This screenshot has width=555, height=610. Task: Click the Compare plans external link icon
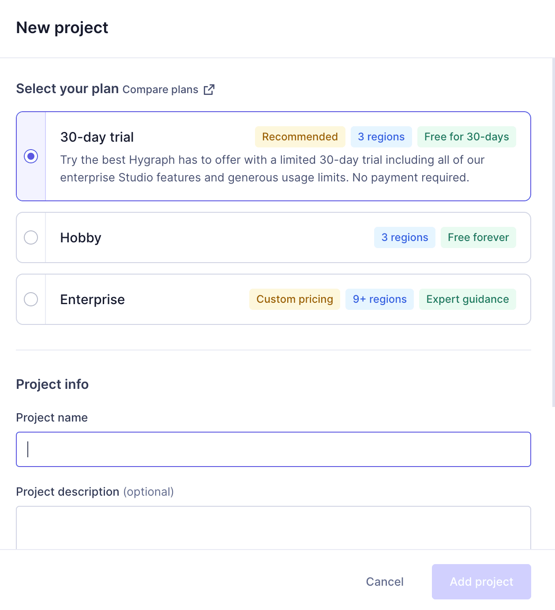(x=209, y=90)
